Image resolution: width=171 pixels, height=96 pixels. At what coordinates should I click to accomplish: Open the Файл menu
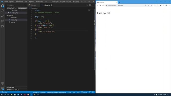(x=6, y=2)
